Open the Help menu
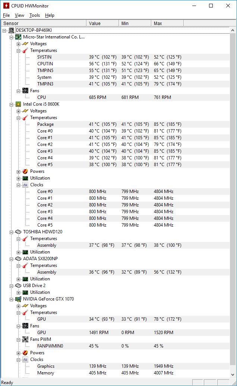237x386 pixels. coord(50,15)
